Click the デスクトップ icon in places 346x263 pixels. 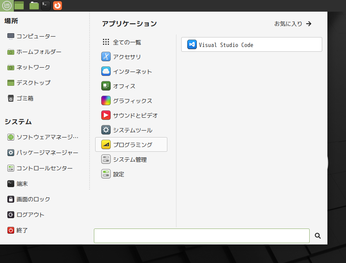coord(10,83)
